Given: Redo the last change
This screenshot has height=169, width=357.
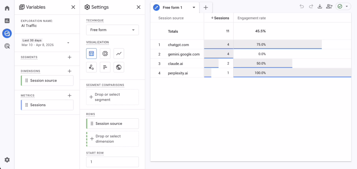Looking at the screenshot, I should click(311, 6).
